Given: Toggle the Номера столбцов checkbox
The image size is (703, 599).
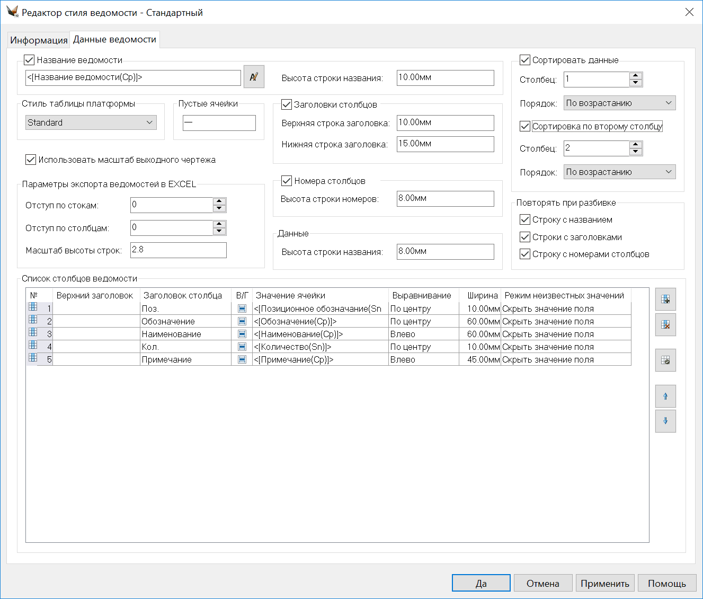Looking at the screenshot, I should [x=287, y=181].
